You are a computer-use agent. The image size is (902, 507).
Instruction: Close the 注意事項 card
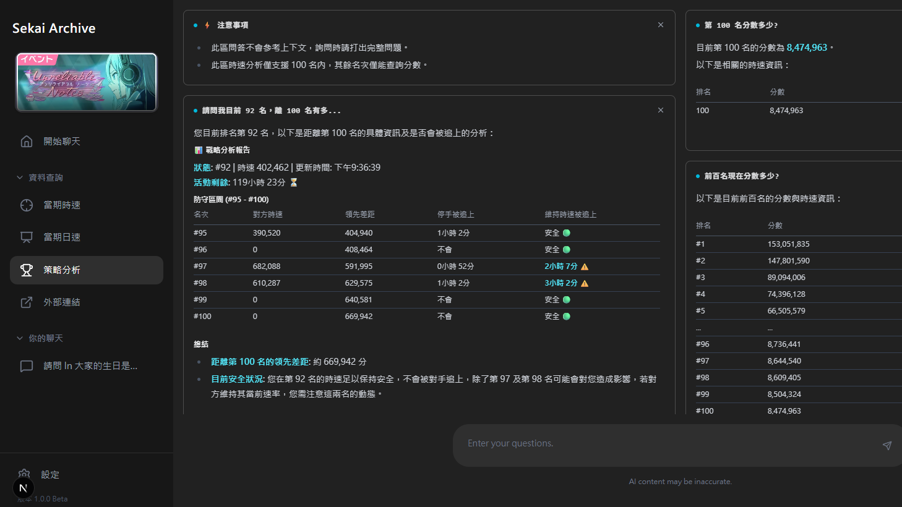pyautogui.click(x=661, y=25)
